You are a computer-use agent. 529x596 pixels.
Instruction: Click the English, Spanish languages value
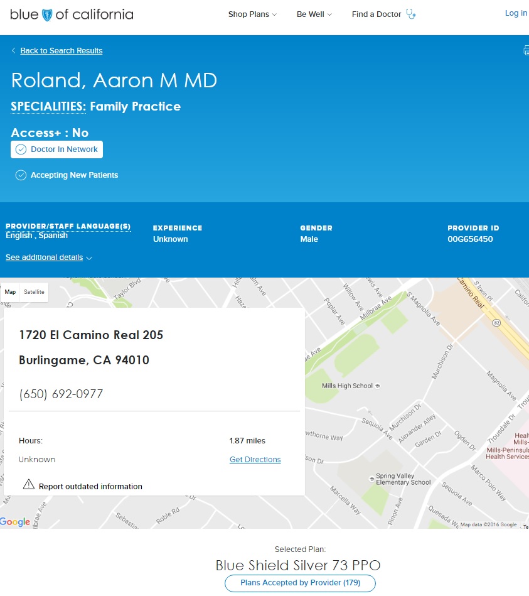(36, 236)
